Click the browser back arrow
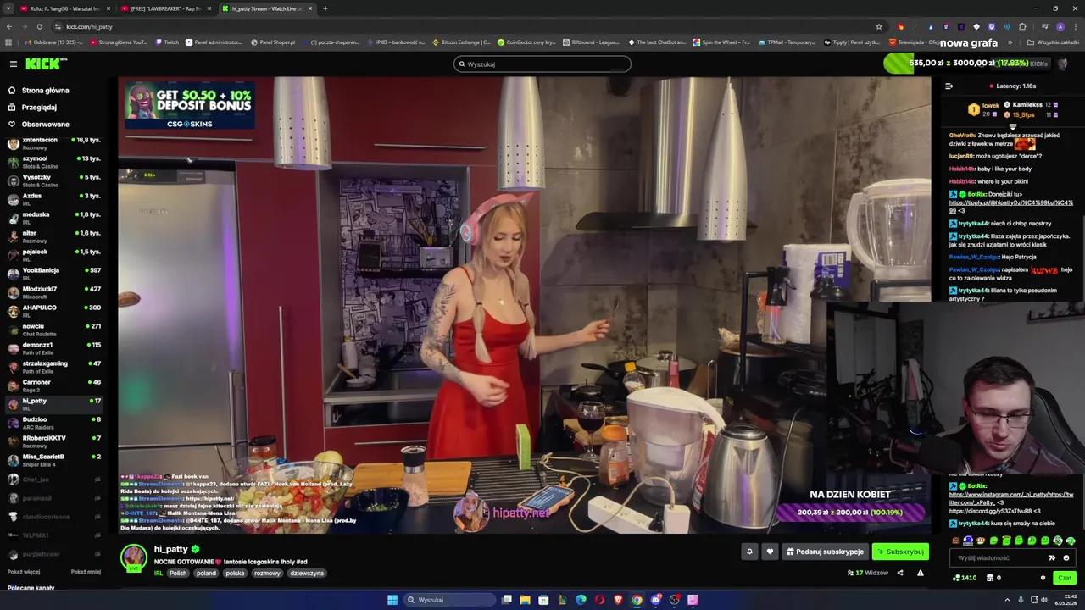The width and height of the screenshot is (1085, 610). [9, 26]
